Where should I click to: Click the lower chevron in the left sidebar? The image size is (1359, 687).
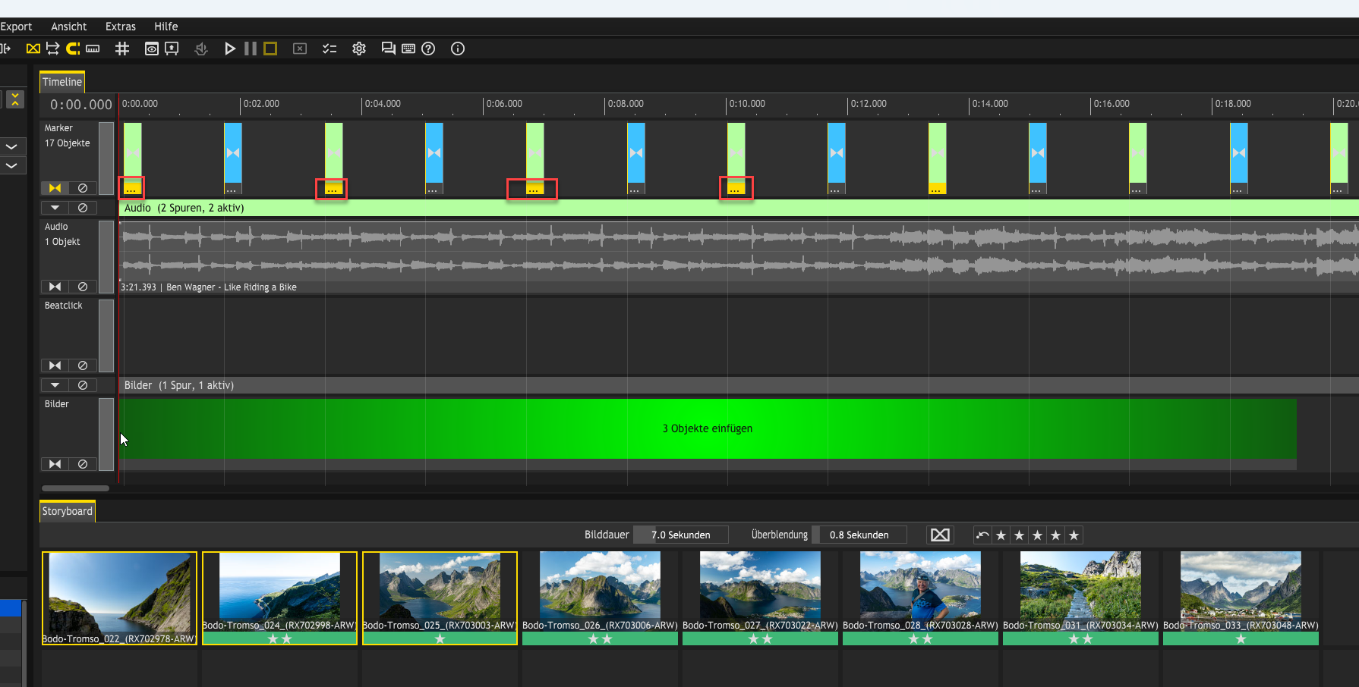point(11,165)
